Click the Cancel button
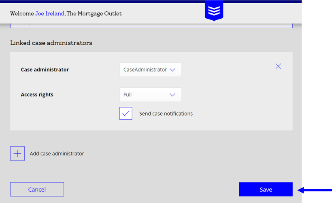Screen dimensions: 332x203 coord(37,189)
